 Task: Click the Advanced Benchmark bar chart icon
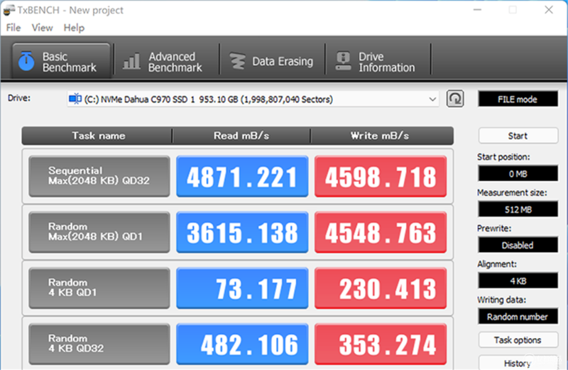(131, 61)
